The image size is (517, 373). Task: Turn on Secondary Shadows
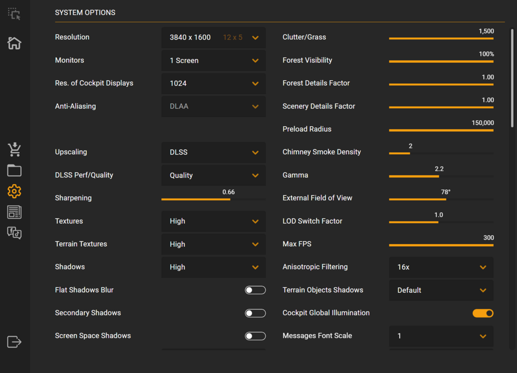click(255, 313)
